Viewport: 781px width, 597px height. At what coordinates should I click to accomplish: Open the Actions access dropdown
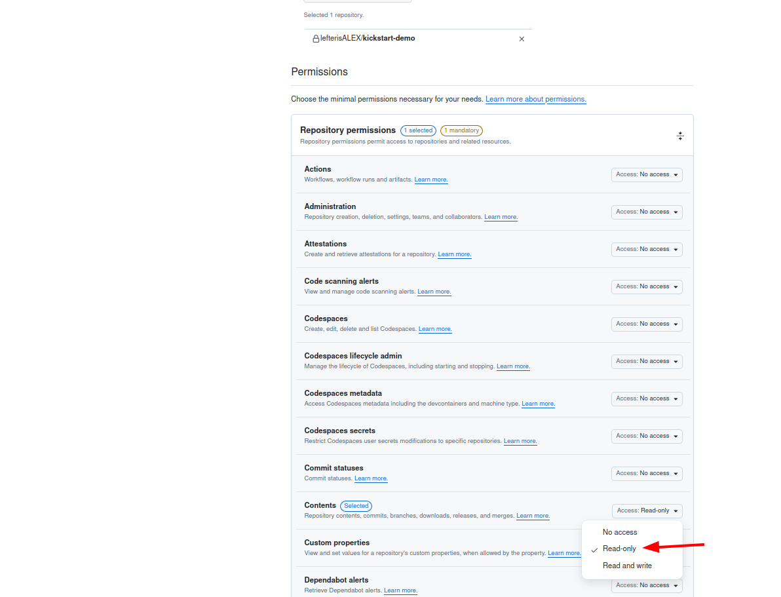coord(647,175)
